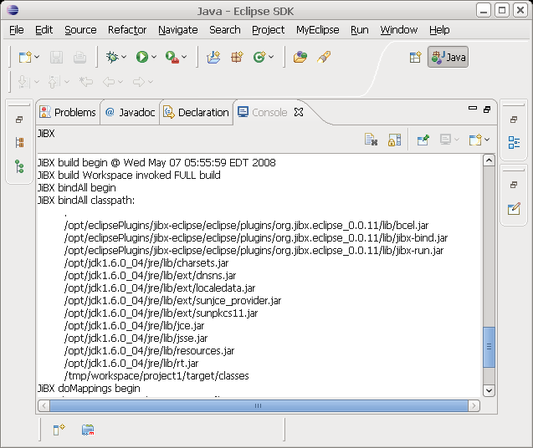
Task: Click the Open Perspective icon
Action: coord(415,57)
